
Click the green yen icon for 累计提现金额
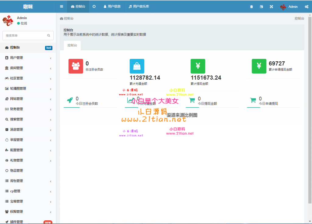(x=198, y=66)
